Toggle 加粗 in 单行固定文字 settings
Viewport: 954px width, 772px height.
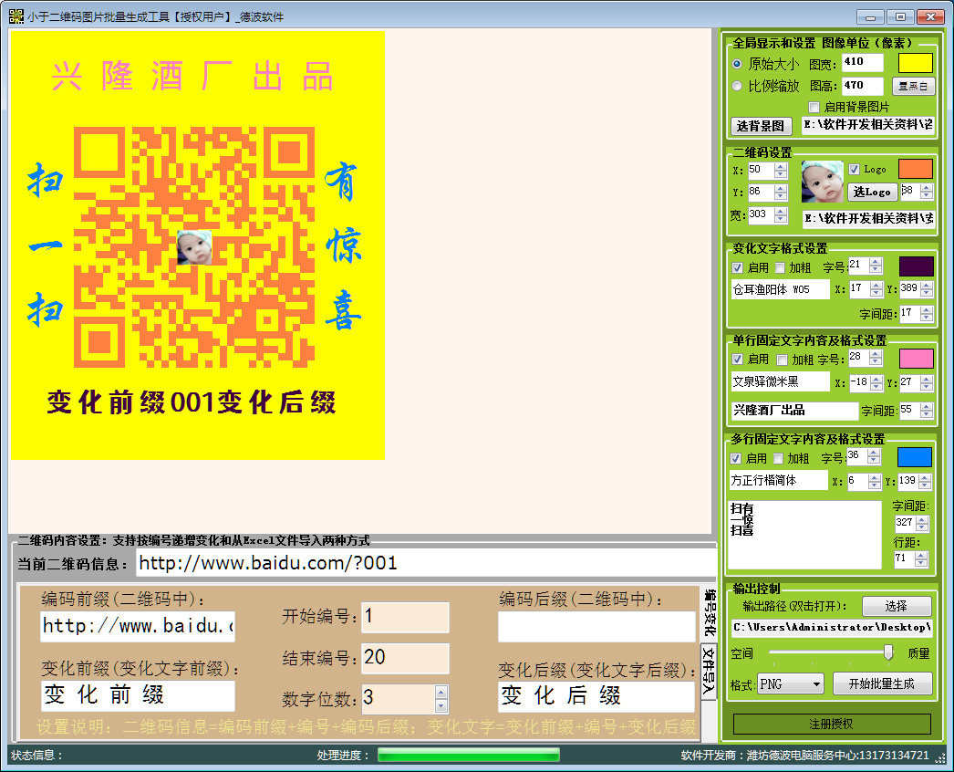pos(782,360)
